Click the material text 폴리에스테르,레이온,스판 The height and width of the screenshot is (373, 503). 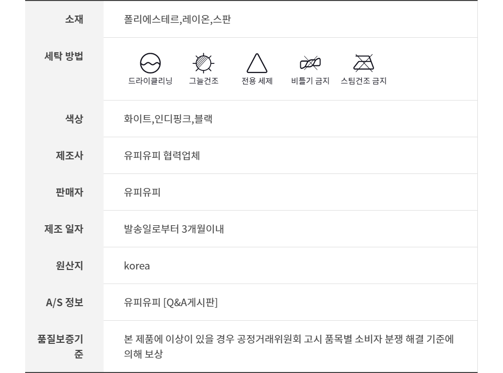178,20
